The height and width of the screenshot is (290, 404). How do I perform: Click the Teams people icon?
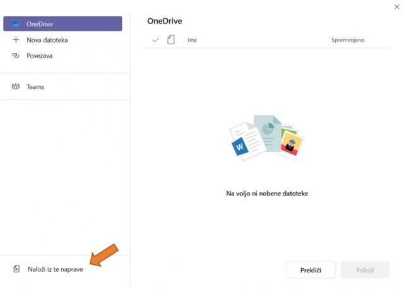16,86
